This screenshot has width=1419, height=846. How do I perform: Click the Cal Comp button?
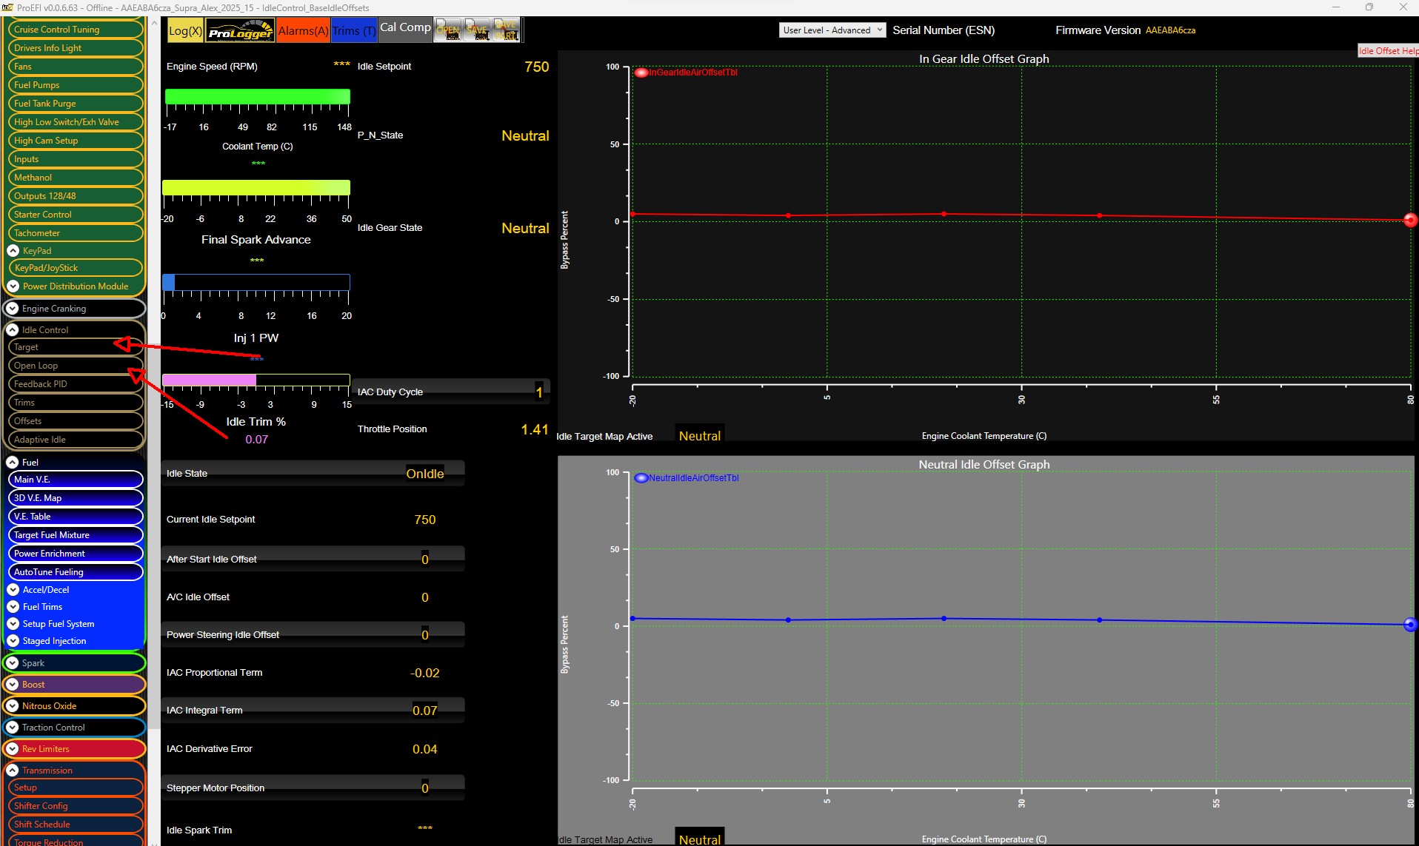(405, 28)
